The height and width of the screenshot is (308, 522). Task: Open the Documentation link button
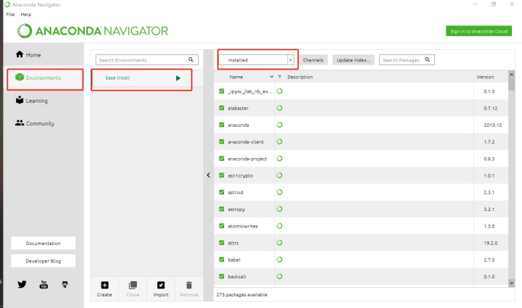[x=43, y=244]
